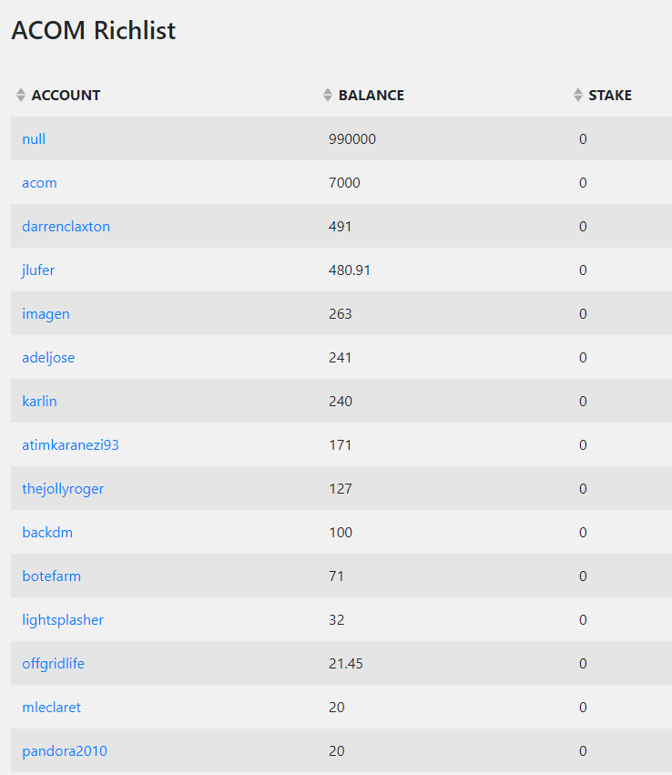Open offgridlife account link
The height and width of the screenshot is (775, 672).
click(x=54, y=664)
